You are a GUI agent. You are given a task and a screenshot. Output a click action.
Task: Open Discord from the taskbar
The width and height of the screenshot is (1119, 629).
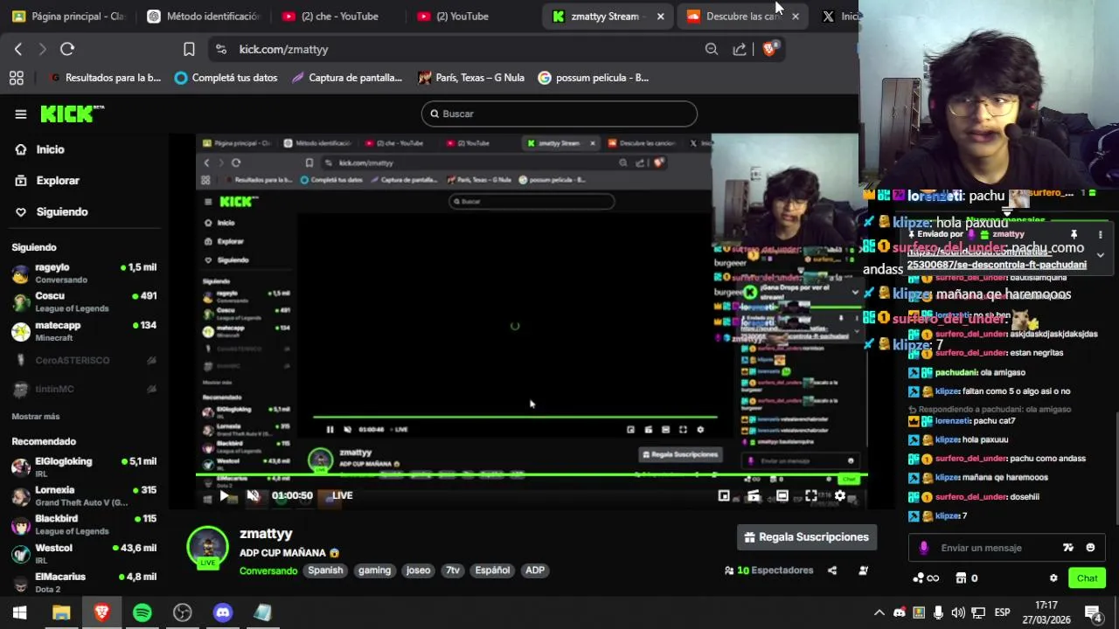point(223,613)
